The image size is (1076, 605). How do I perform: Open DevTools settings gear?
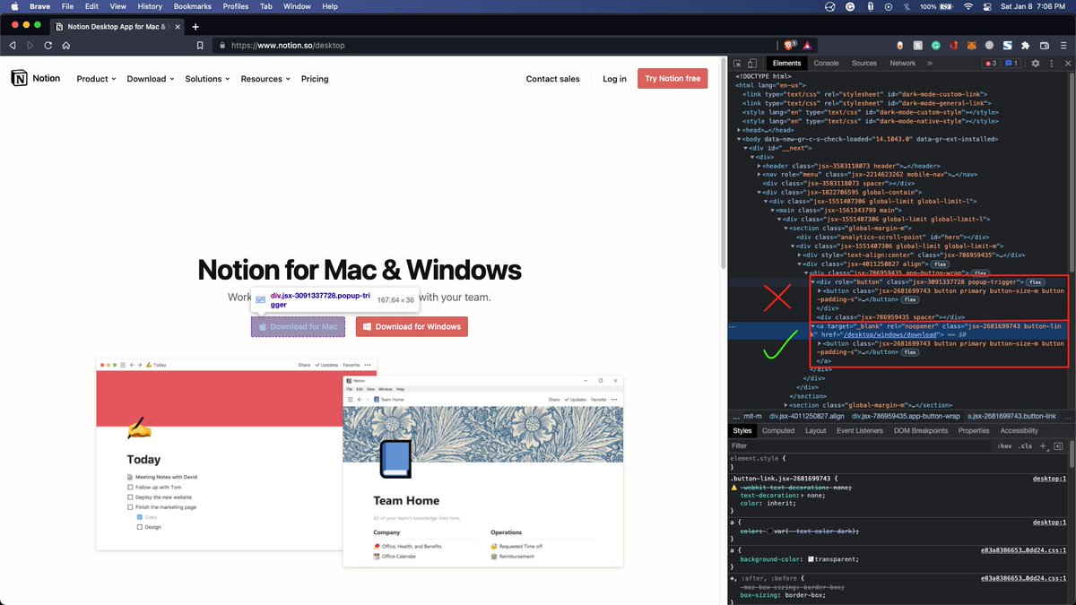(x=1036, y=64)
